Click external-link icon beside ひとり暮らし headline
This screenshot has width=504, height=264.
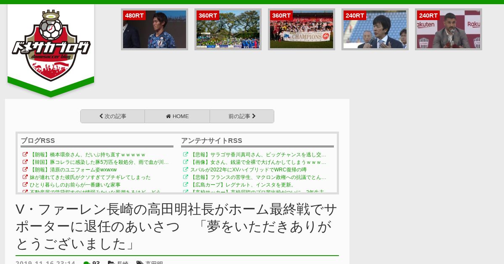(x=25, y=185)
